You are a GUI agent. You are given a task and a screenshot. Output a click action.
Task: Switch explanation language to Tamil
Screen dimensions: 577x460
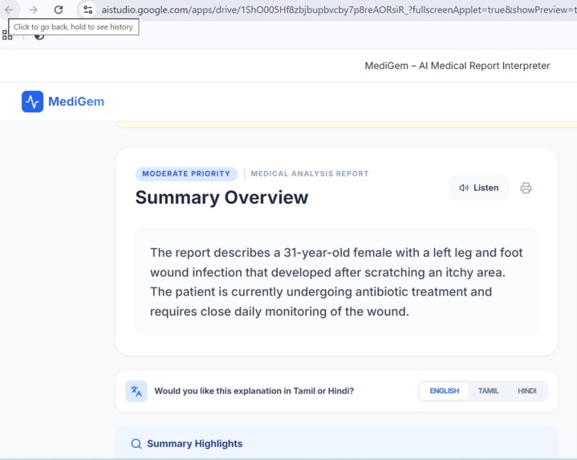click(x=488, y=391)
